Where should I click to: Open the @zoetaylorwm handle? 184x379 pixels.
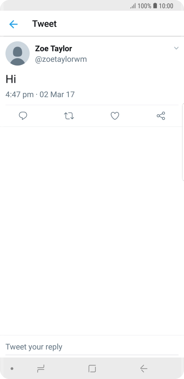(61, 59)
